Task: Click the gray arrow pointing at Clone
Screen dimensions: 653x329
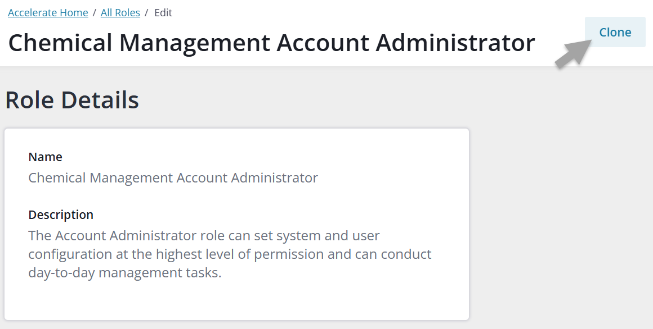Action: click(573, 54)
